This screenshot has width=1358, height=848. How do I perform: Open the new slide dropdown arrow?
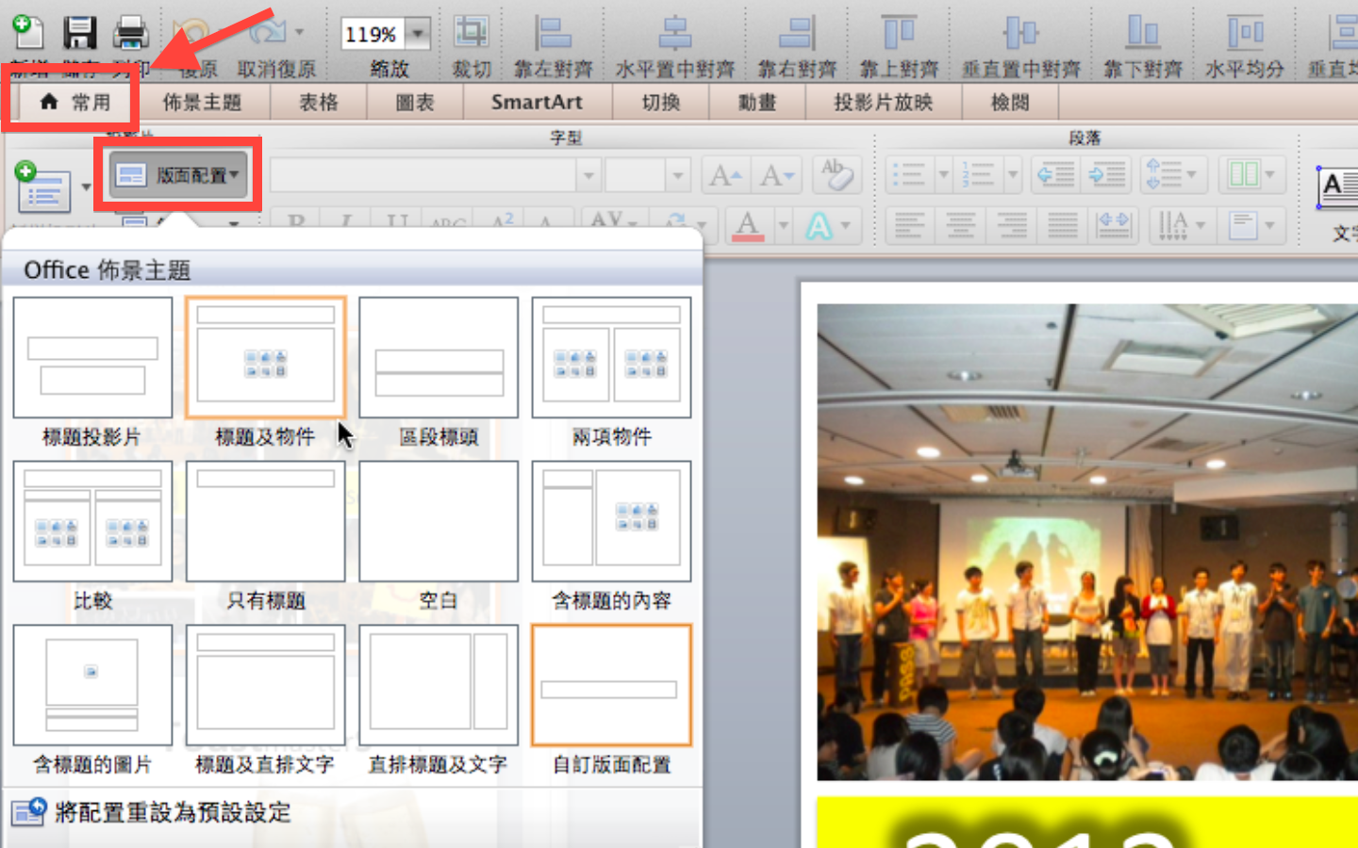click(x=86, y=187)
